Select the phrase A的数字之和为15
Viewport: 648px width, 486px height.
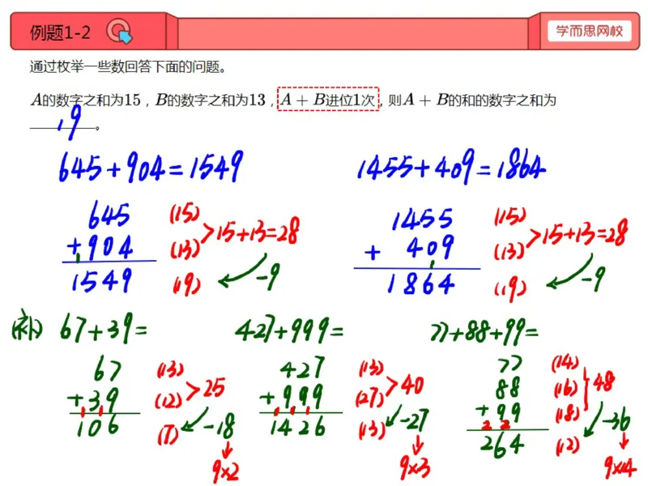point(86,100)
